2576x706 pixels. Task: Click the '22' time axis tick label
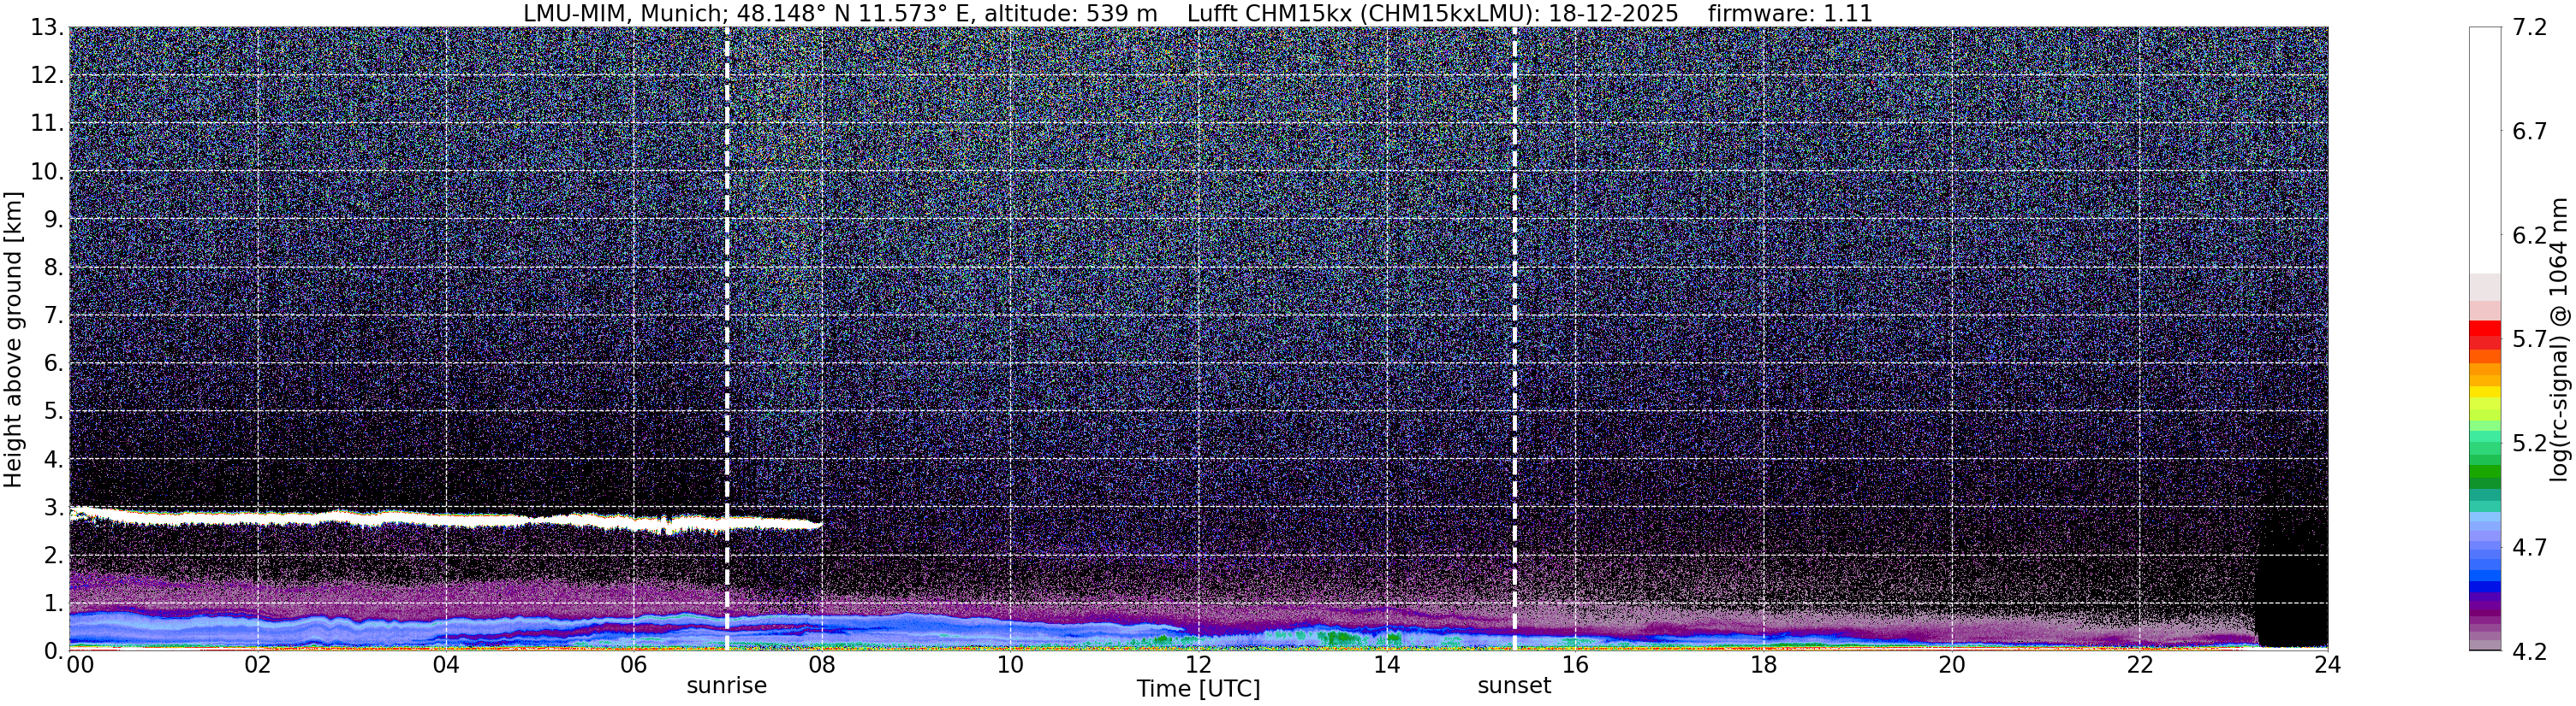tap(2139, 666)
